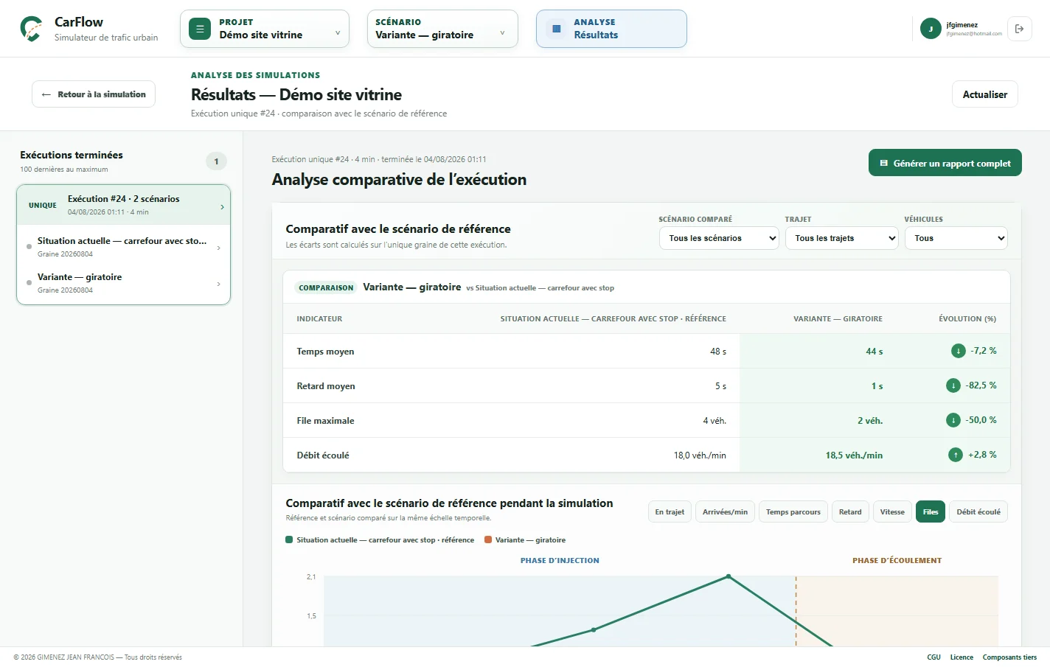Image resolution: width=1050 pixels, height=667 pixels.
Task: Click the jfgimenez avatar circle
Action: [x=931, y=29]
